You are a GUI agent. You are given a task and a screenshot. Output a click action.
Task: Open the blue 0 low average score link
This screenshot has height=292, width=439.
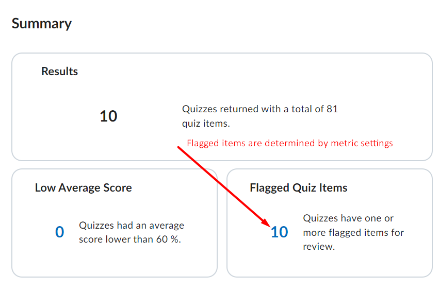click(x=60, y=232)
